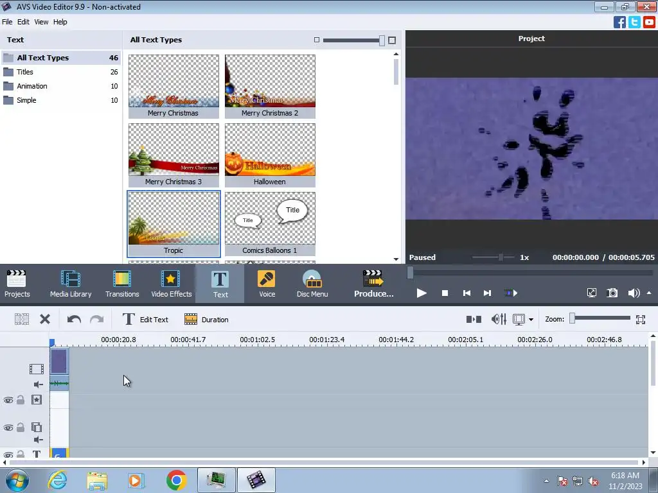Toggle lock on video overlay track
The image size is (658, 493).
pyautogui.click(x=21, y=427)
